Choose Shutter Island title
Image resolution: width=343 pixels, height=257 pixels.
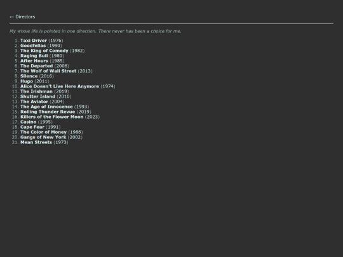tap(37, 96)
